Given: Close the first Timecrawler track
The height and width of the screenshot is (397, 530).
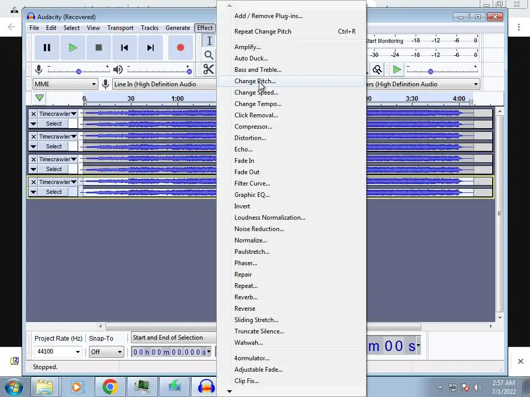Looking at the screenshot, I should [x=34, y=114].
